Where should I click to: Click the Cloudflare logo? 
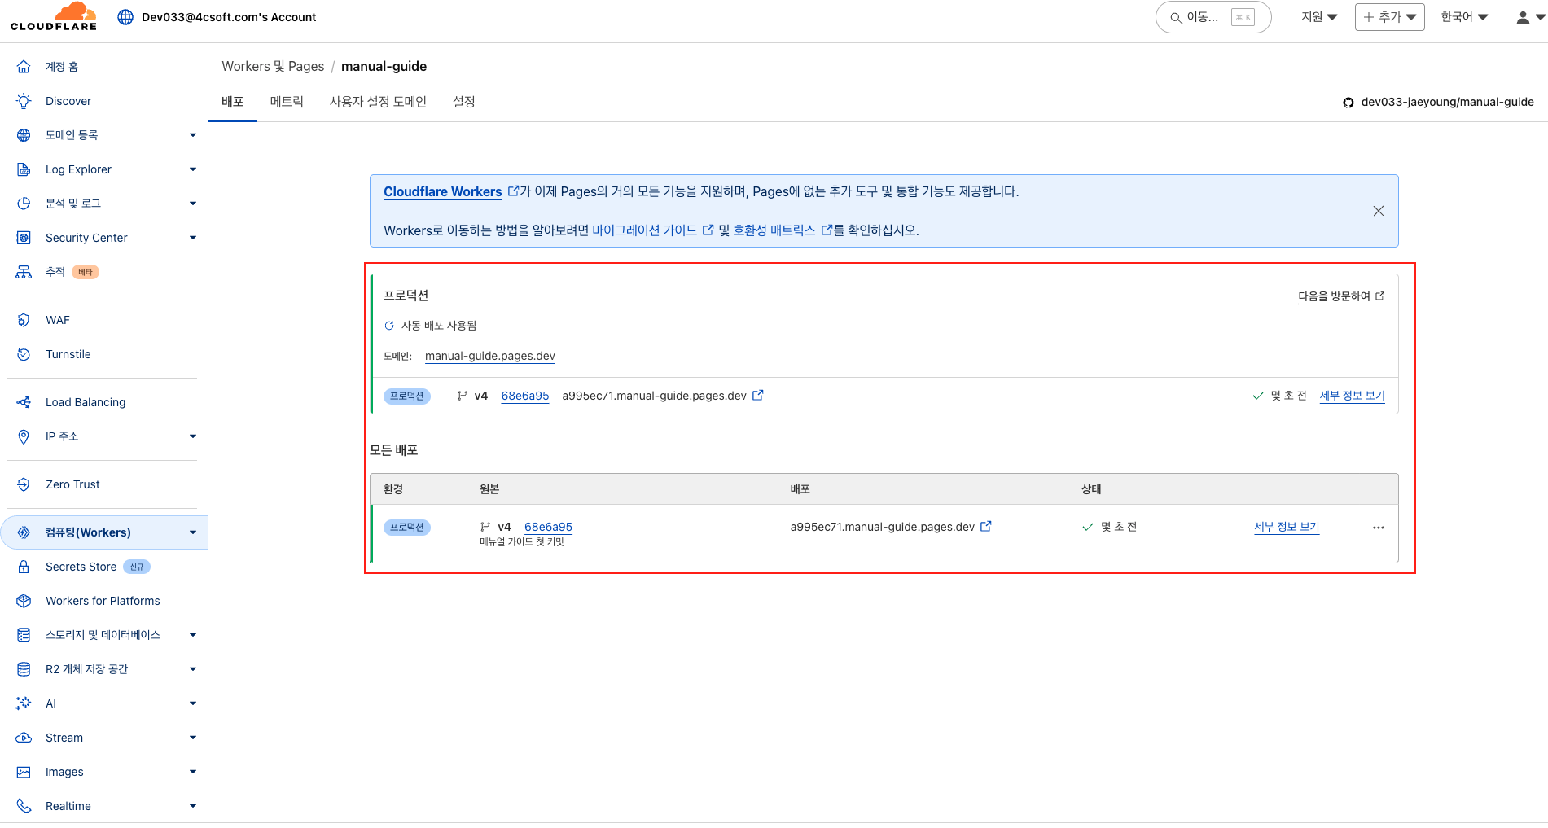click(54, 16)
